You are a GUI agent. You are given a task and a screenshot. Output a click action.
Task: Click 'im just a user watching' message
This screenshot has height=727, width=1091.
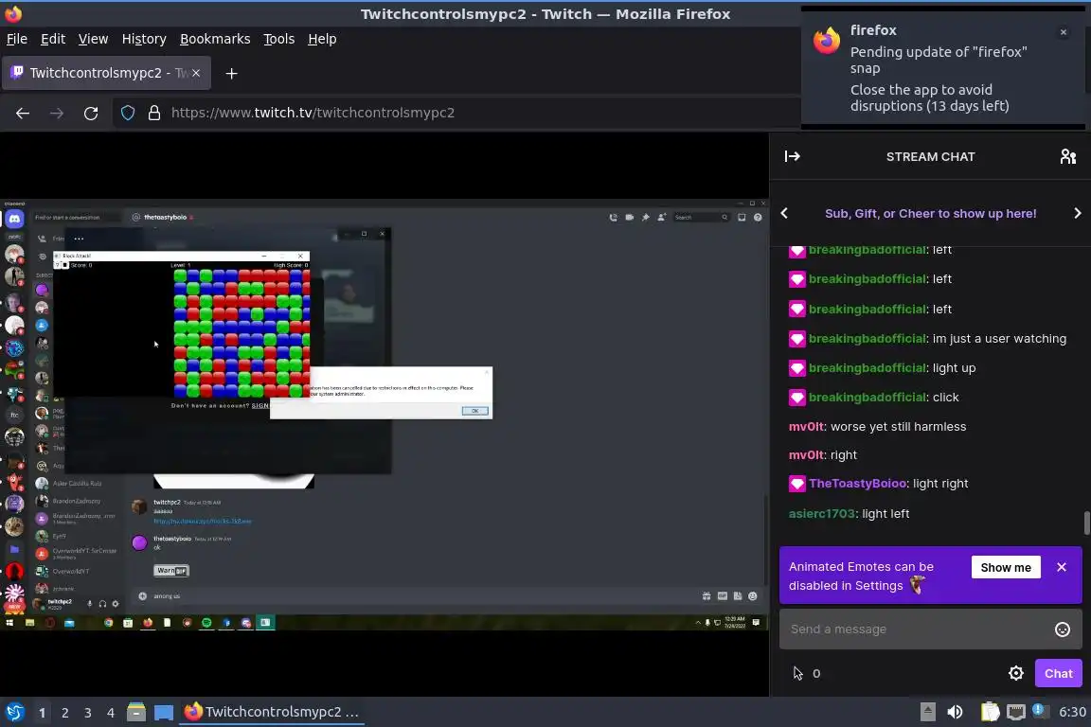click(x=998, y=339)
